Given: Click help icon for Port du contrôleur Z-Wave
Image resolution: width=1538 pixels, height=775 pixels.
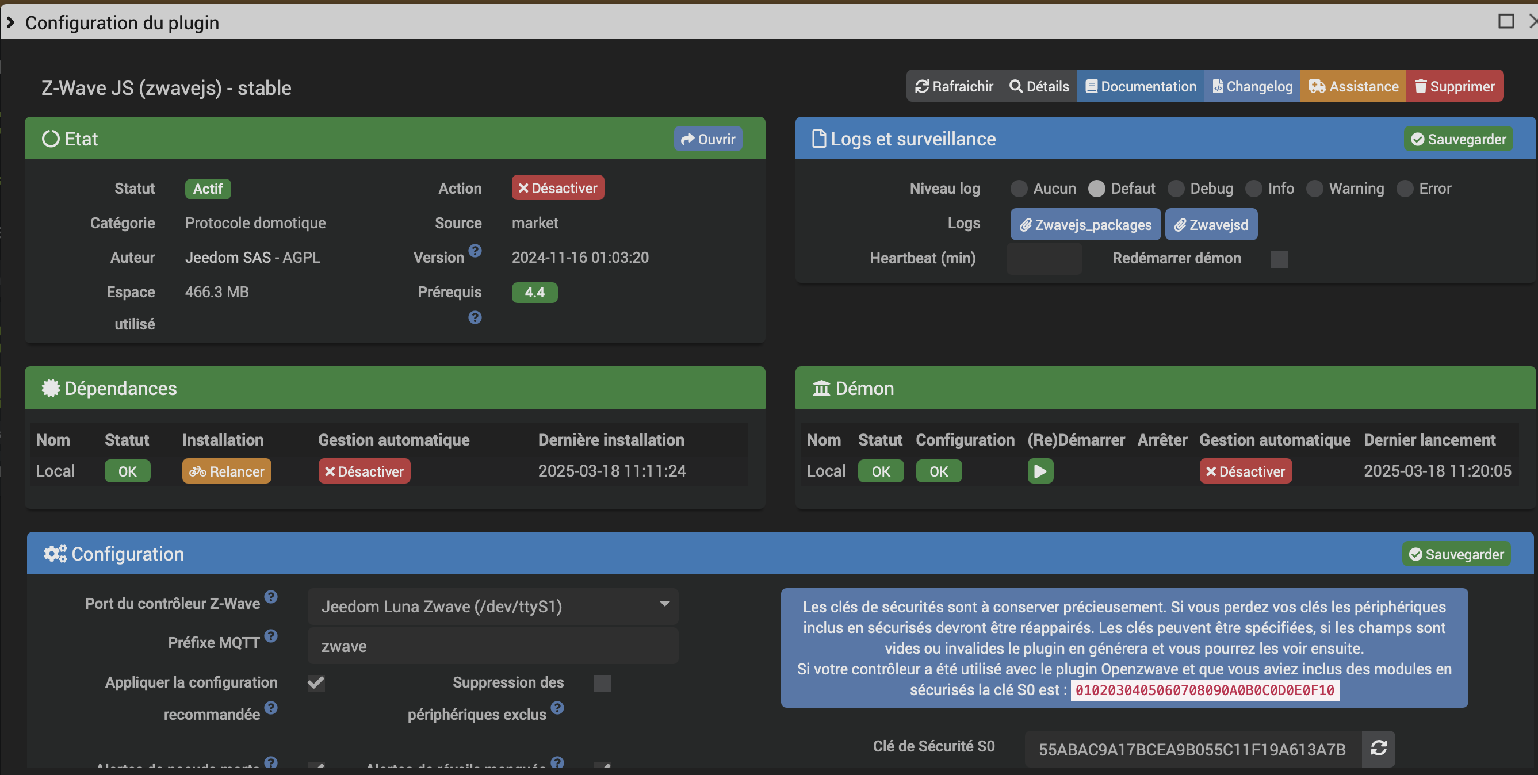Looking at the screenshot, I should pyautogui.click(x=271, y=597).
